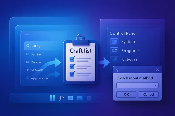Screen dimensions: 175x116
Task: Click the minimize dash in Settings window
Action: [27, 35]
